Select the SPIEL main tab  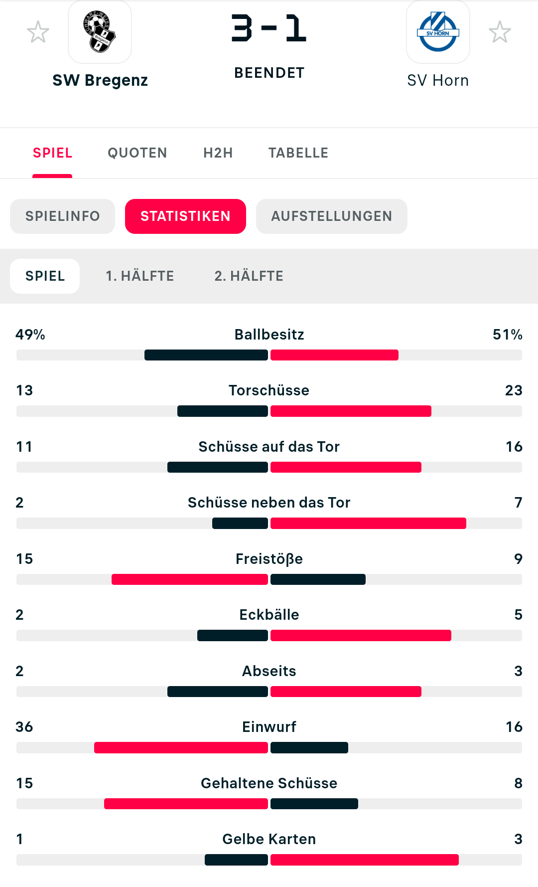click(52, 153)
